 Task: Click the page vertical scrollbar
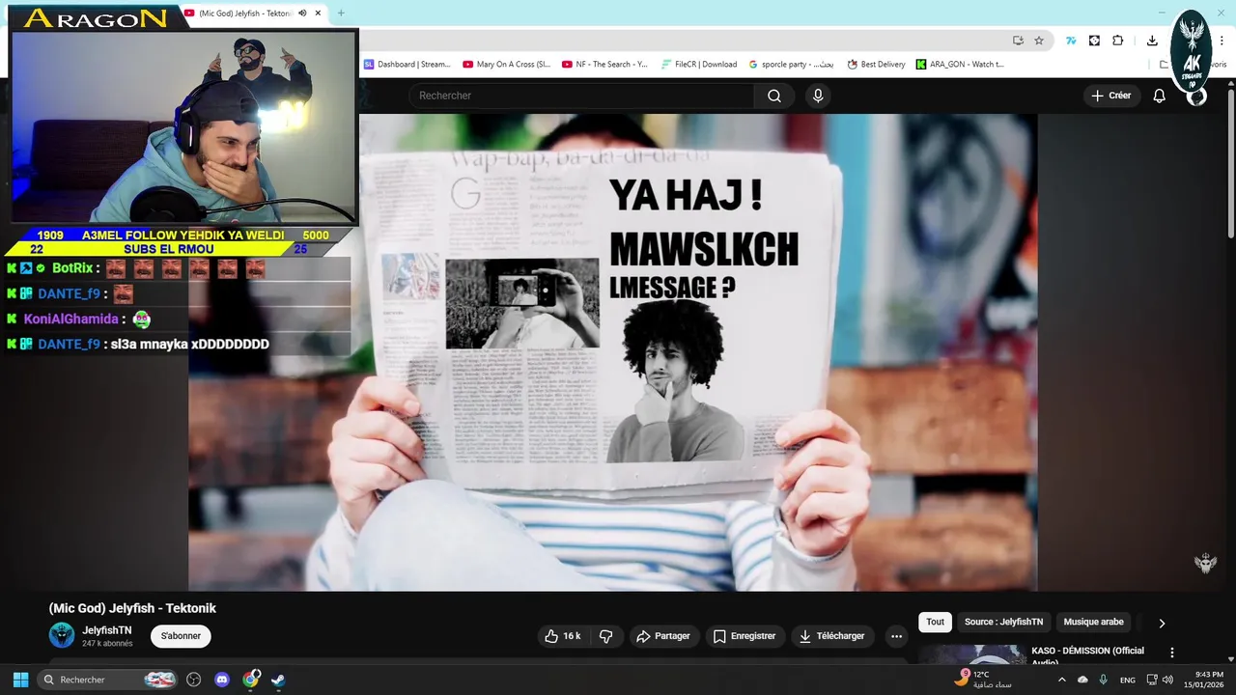[1231, 164]
